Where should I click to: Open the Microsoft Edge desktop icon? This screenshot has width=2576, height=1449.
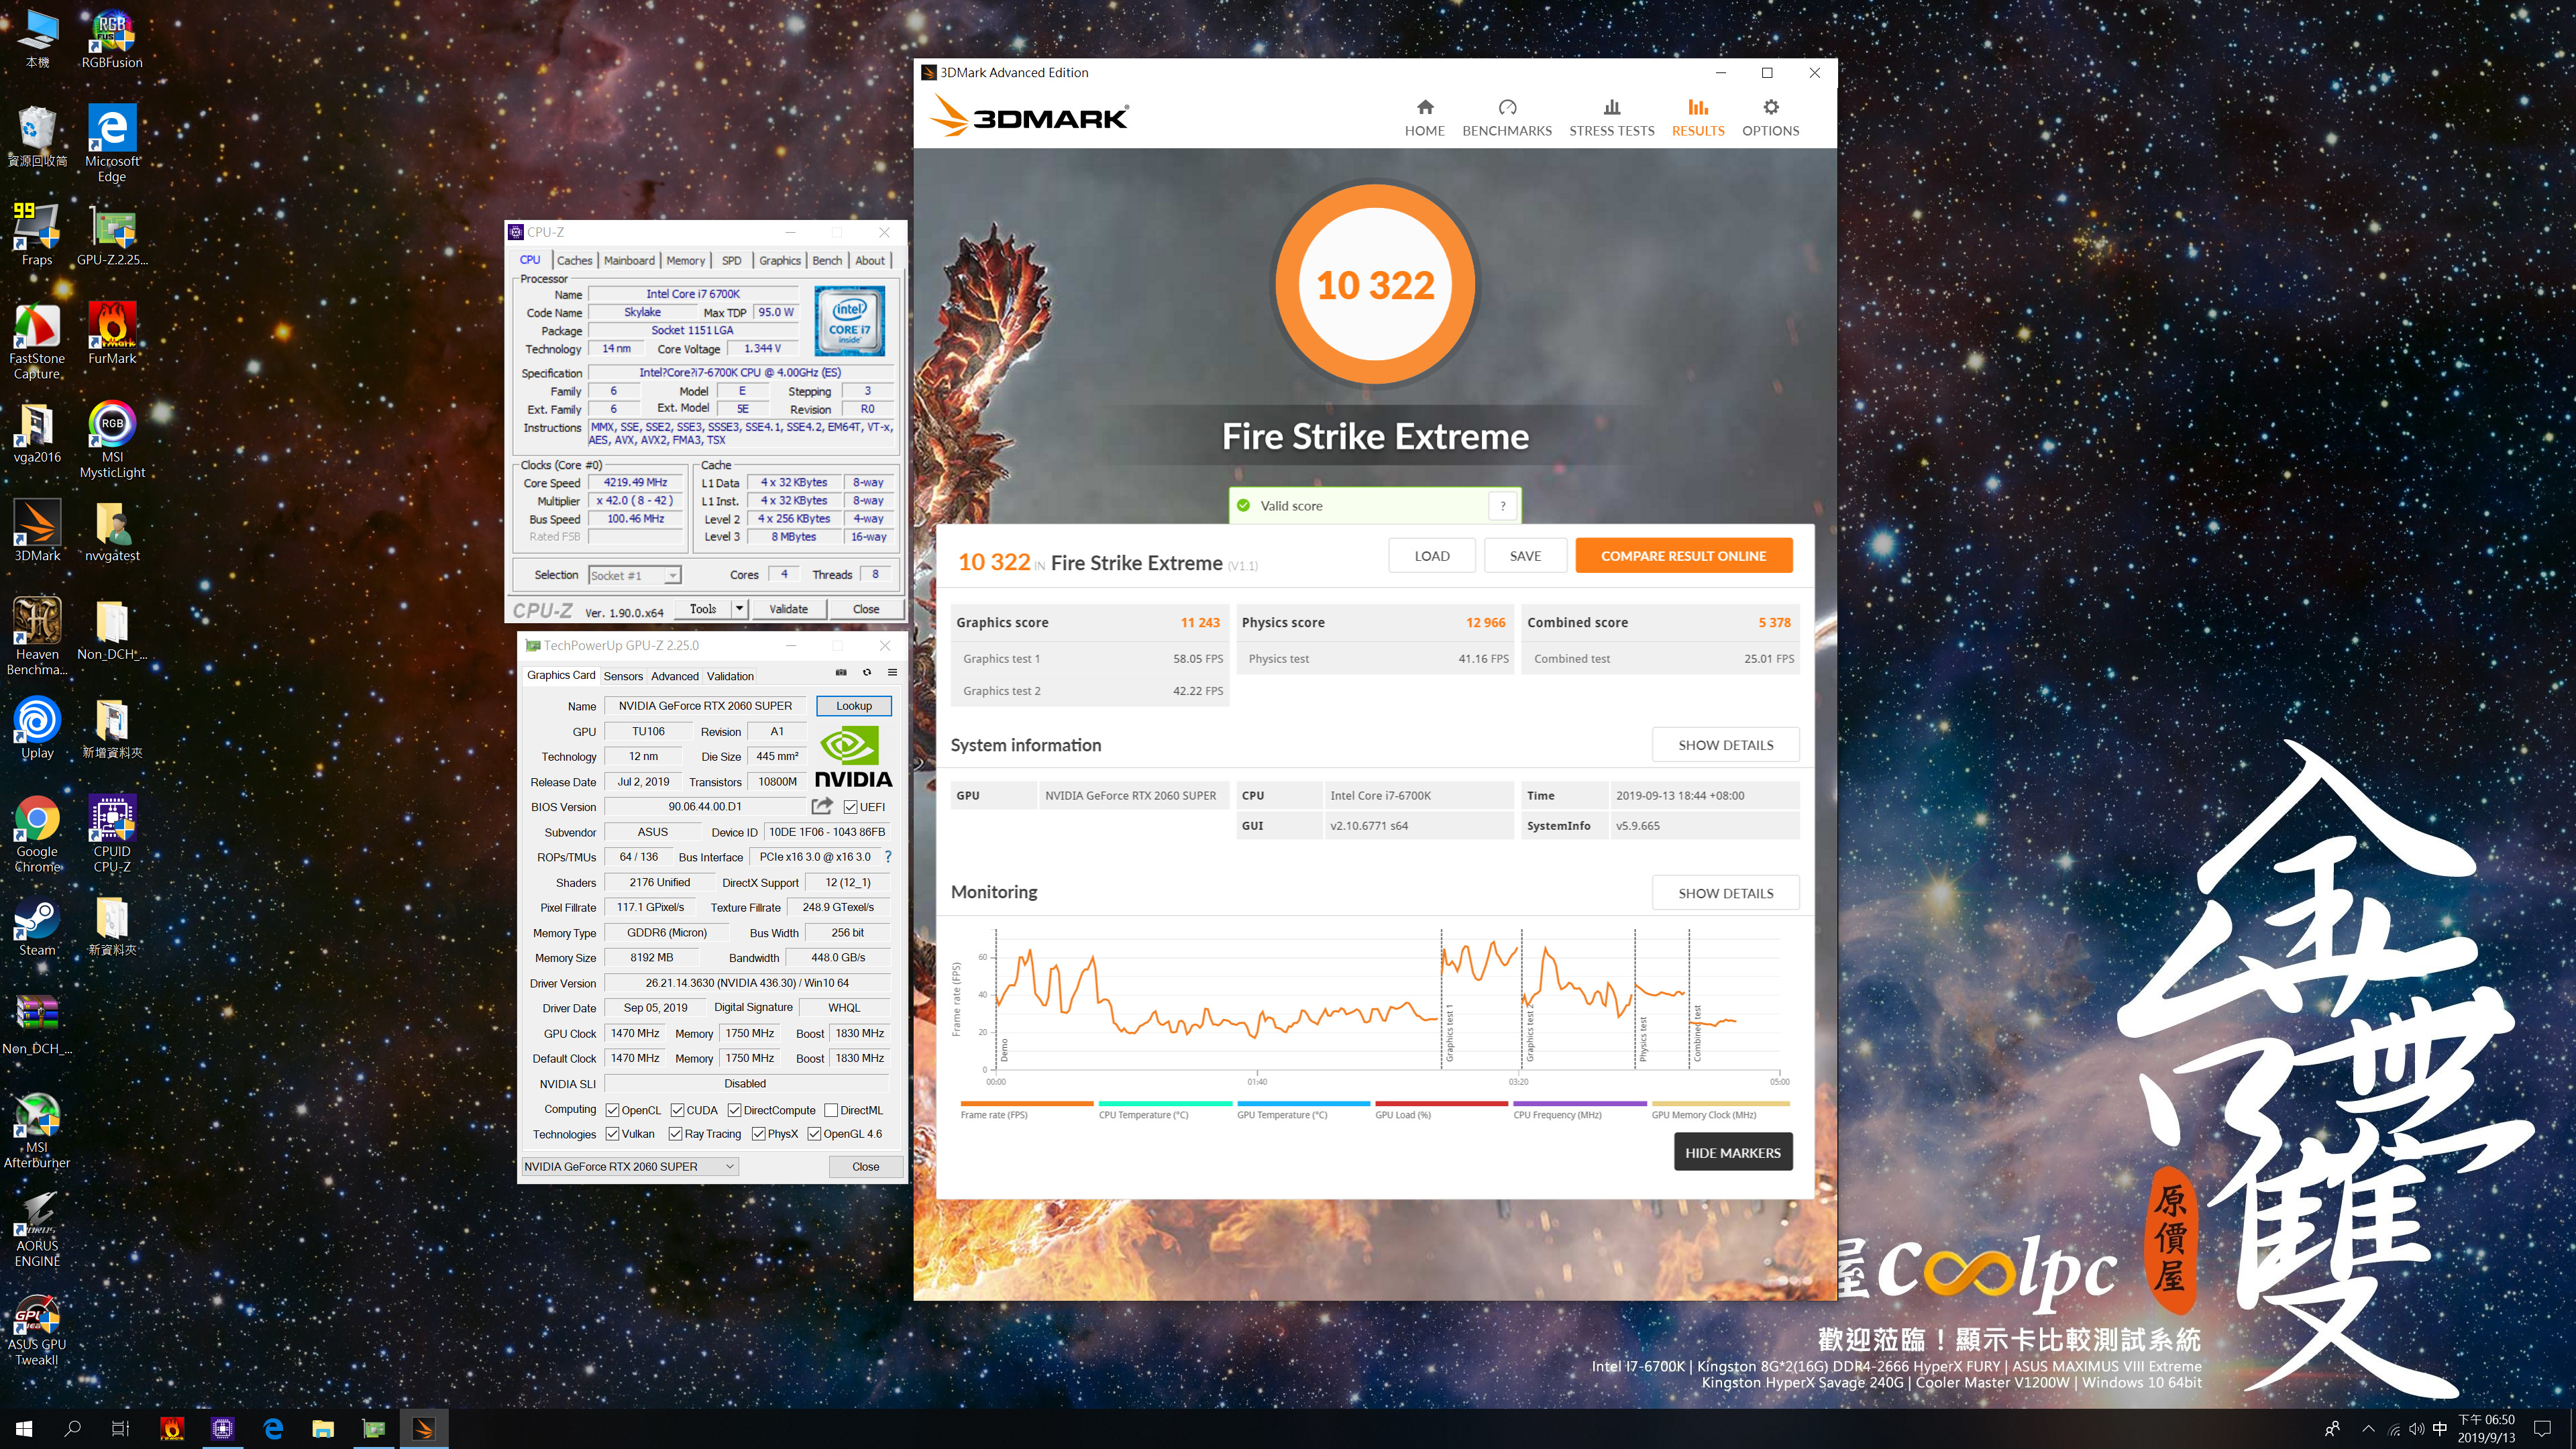click(112, 143)
